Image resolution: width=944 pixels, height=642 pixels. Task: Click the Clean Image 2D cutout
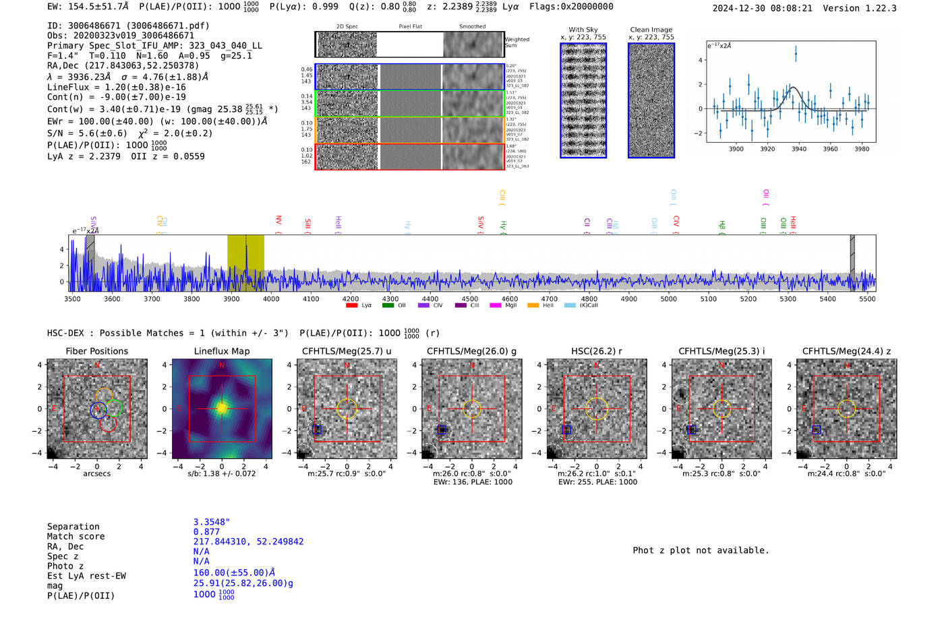[651, 100]
